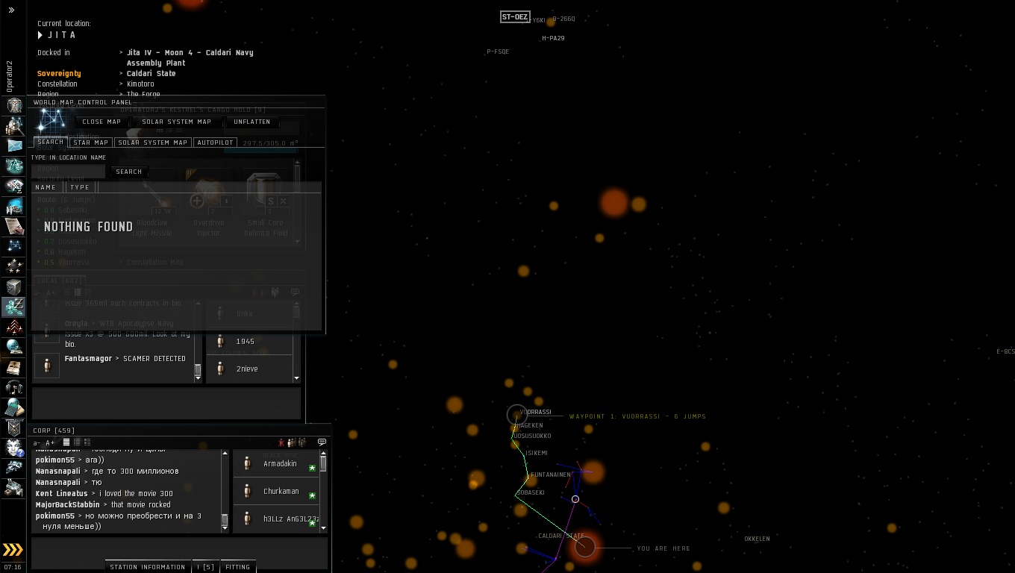Image resolution: width=1015 pixels, height=573 pixels.
Task: Toggle the red crossed member icon in corp chat
Action: (x=281, y=442)
